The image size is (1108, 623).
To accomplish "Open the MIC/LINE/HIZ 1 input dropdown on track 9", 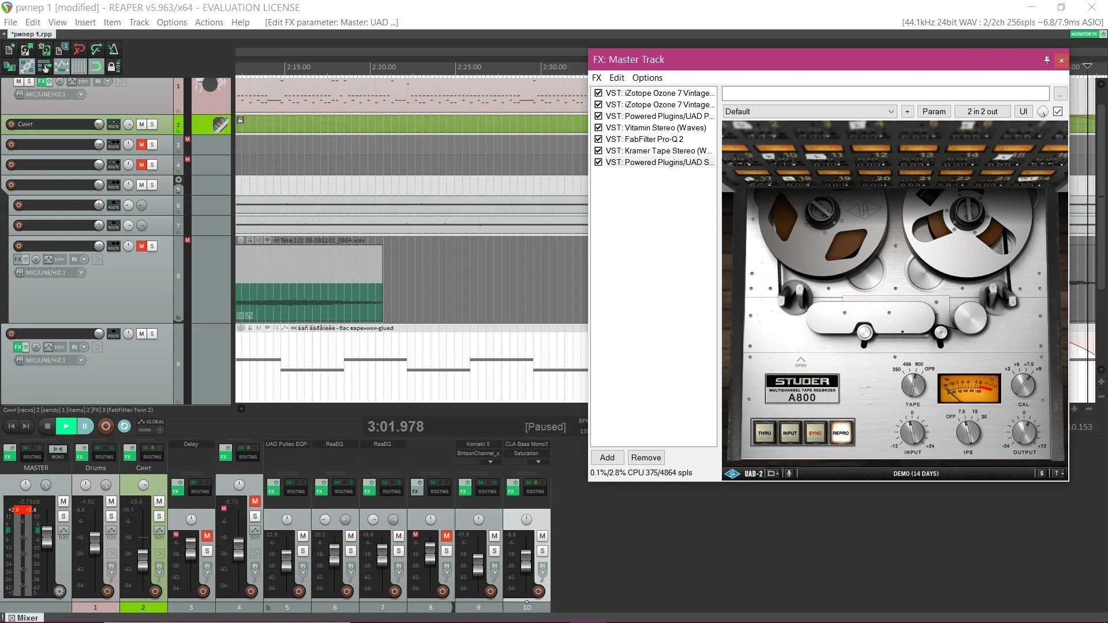I will [81, 360].
